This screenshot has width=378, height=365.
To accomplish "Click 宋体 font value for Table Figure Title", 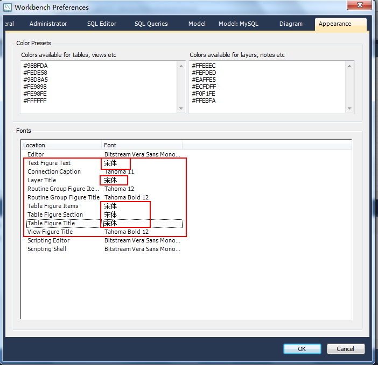I will 110,223.
